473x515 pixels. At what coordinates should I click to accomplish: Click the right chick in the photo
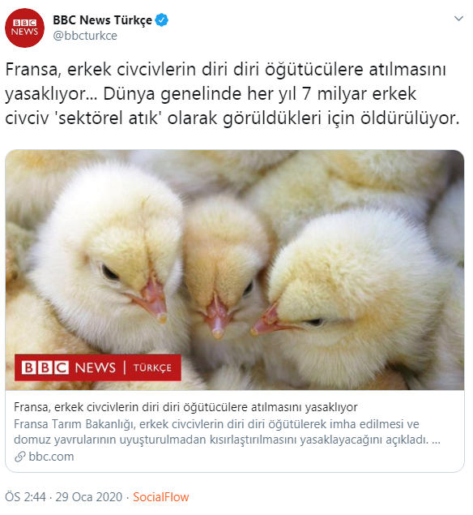(354, 295)
